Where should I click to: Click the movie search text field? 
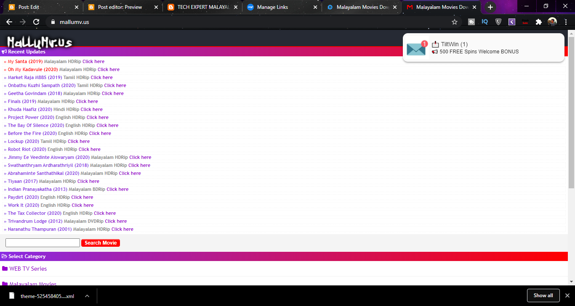[x=43, y=243]
